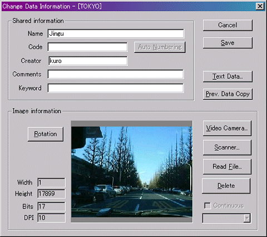The height and width of the screenshot is (237, 267).
Task: Edit the Creator field showing kuro
Action: (x=88, y=61)
